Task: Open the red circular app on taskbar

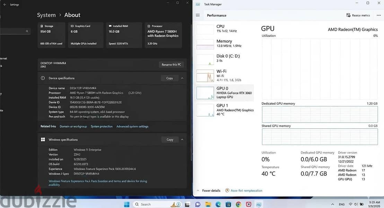Action: [248, 204]
